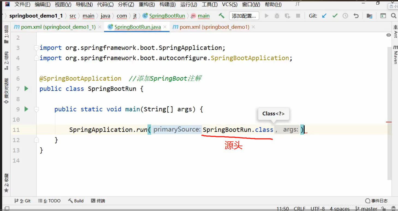The height and width of the screenshot is (211, 398).
Task: Open the 2: 收藏 favorites tool window
Action: pyautogui.click(x=6, y=183)
